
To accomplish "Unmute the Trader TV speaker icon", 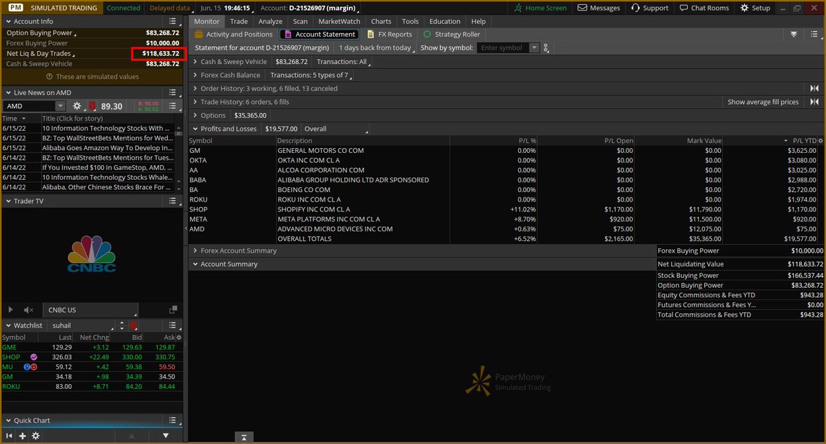I will pyautogui.click(x=28, y=310).
